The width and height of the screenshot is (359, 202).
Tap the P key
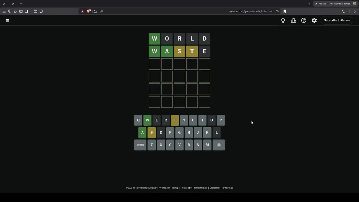pyautogui.click(x=221, y=120)
